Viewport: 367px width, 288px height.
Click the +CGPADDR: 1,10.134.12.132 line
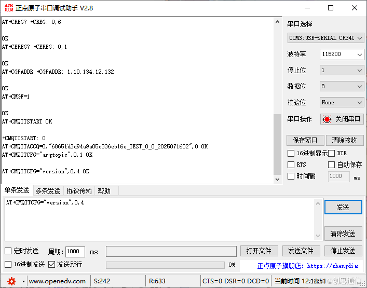[75, 72]
